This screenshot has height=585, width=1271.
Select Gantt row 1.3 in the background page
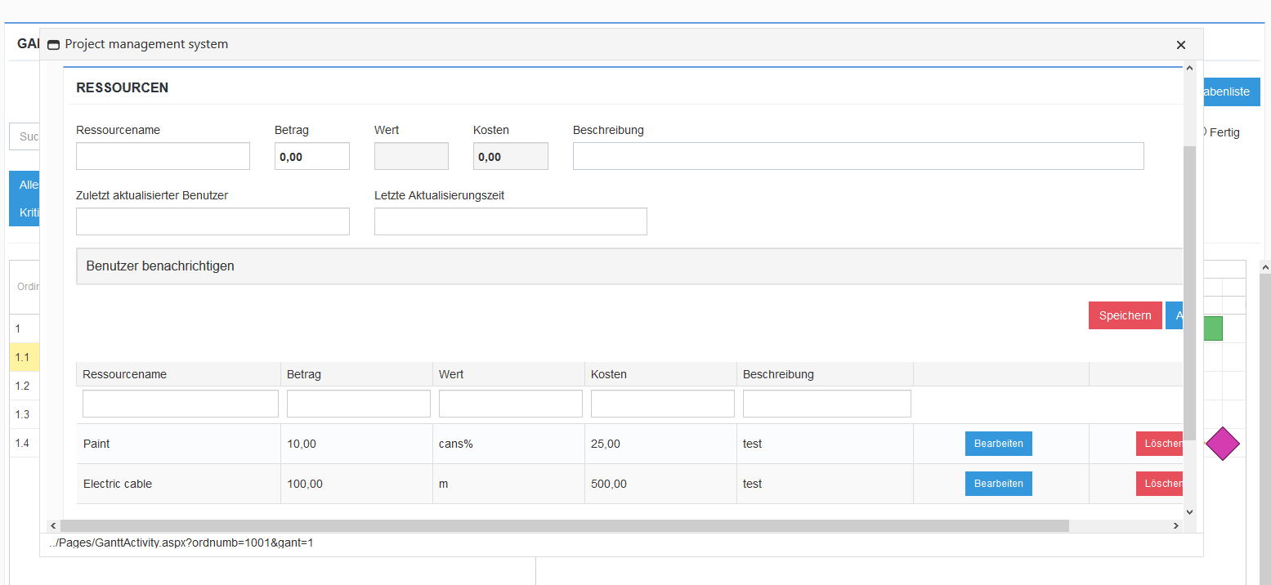pos(25,414)
